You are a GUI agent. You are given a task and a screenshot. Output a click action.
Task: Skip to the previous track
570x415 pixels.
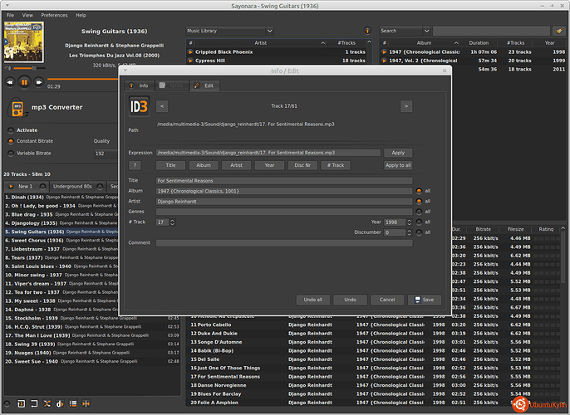(x=10, y=82)
